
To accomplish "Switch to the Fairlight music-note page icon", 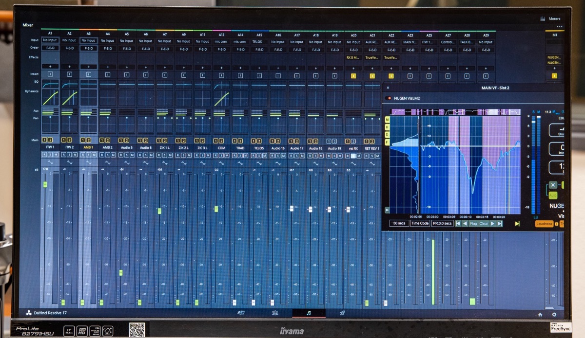I will pos(309,313).
